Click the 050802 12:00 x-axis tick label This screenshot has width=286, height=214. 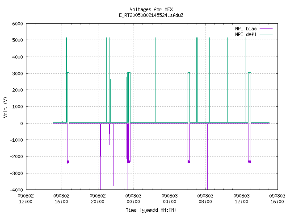(x=26, y=198)
